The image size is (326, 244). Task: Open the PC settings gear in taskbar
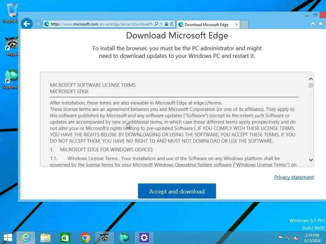[x=144, y=238]
